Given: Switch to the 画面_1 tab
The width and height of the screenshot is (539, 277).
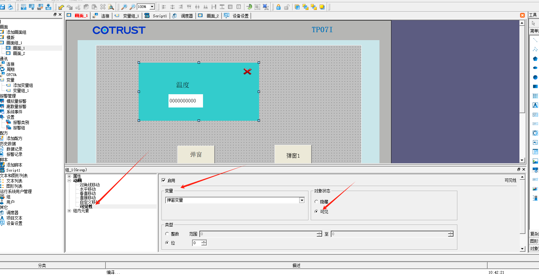Looking at the screenshot, I should point(78,16).
